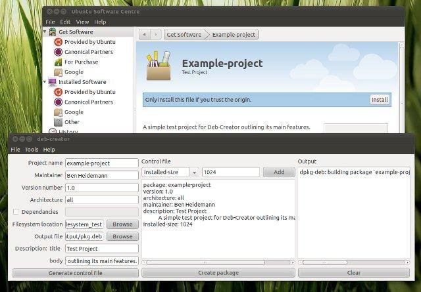Click 'package: example-project' line in control file

[177, 185]
